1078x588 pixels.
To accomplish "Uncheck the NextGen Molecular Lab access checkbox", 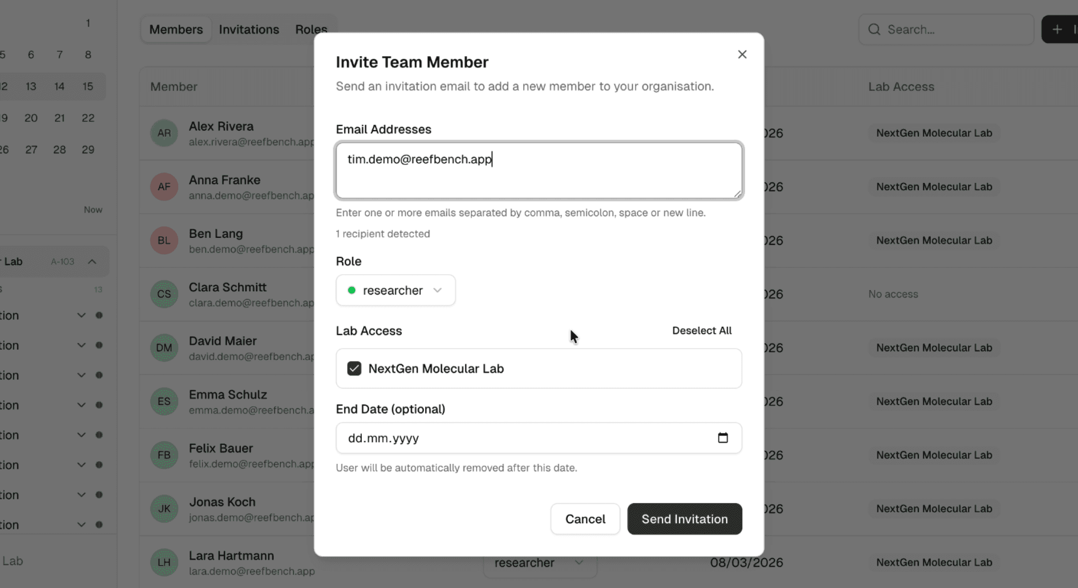I will (354, 369).
